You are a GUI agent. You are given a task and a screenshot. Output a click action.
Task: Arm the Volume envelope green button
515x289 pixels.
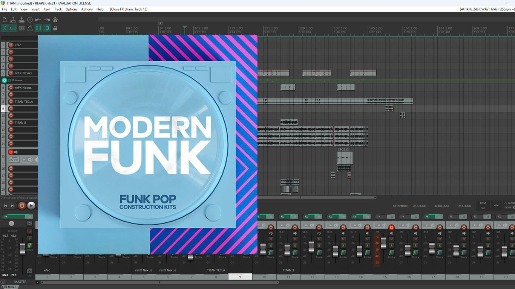4,80
